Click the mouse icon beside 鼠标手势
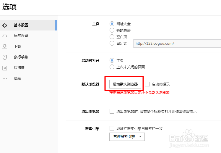Image resolution: width=221 pixels, height=153 pixels. pyautogui.click(x=5, y=57)
